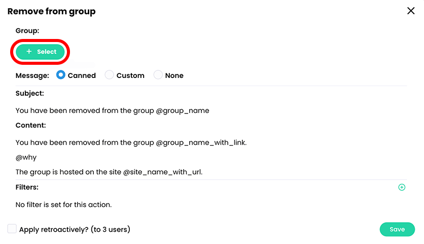Viewport: 424px width, 244px height.
Task: Click the plus icon inside Select button
Action: (29, 52)
